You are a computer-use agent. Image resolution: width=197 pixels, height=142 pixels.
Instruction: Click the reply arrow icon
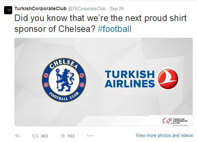[18, 136]
